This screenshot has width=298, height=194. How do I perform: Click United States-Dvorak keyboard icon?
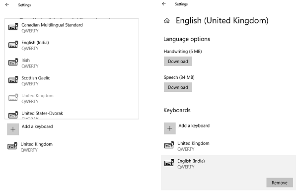13,115
